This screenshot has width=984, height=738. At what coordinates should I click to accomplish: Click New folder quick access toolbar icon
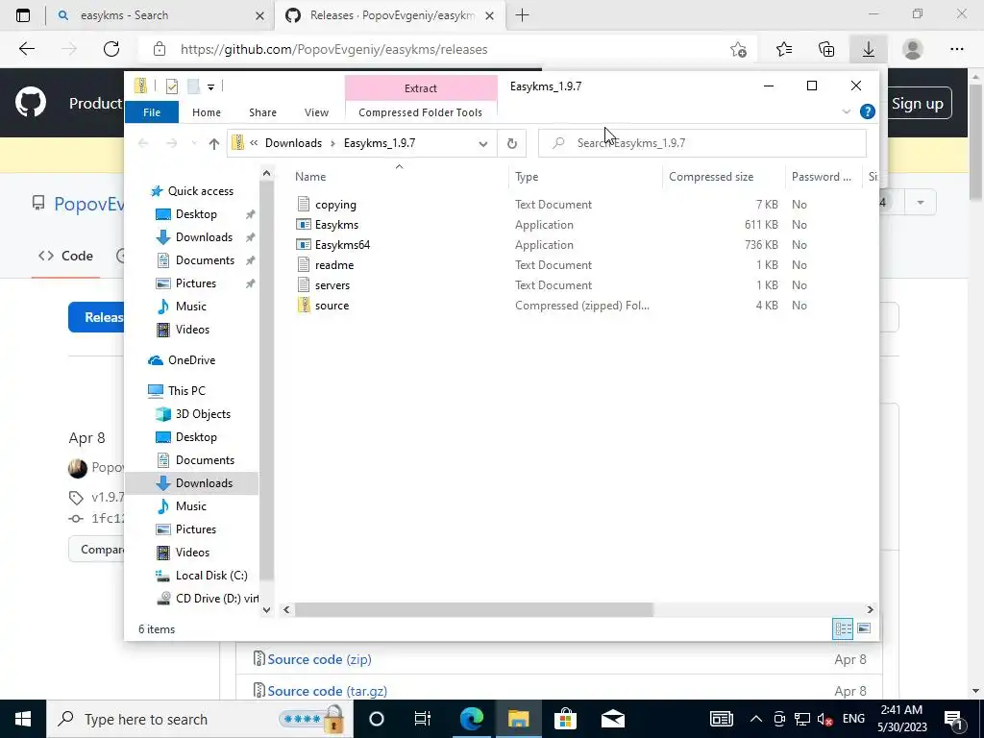[x=194, y=86]
